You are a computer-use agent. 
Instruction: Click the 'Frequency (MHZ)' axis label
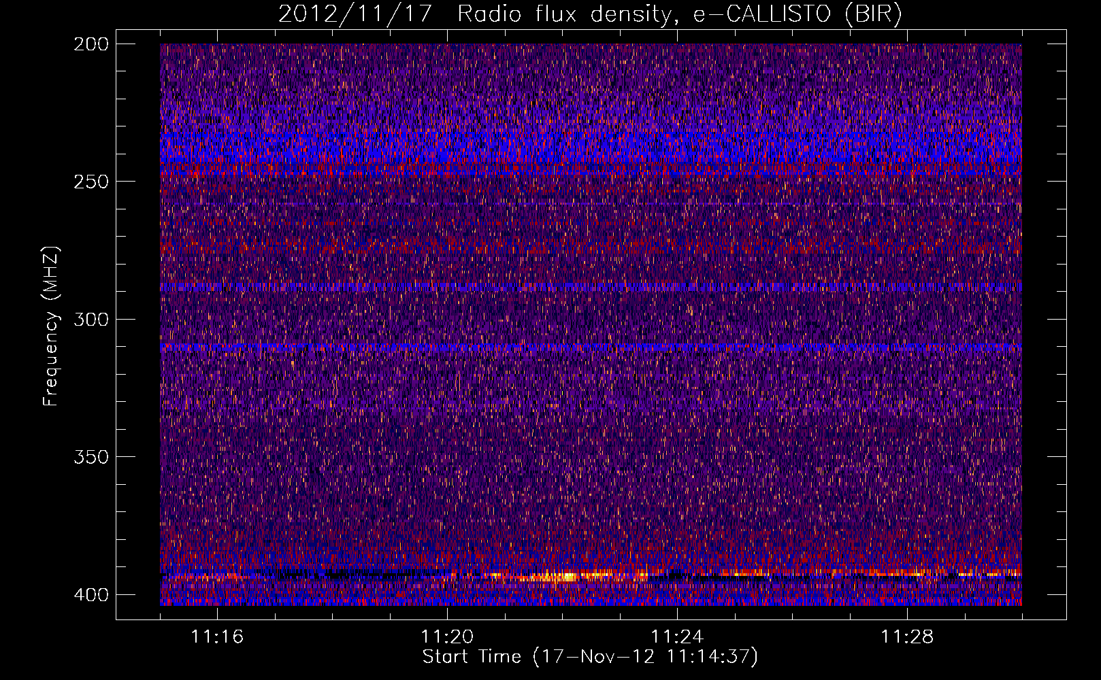click(x=51, y=326)
